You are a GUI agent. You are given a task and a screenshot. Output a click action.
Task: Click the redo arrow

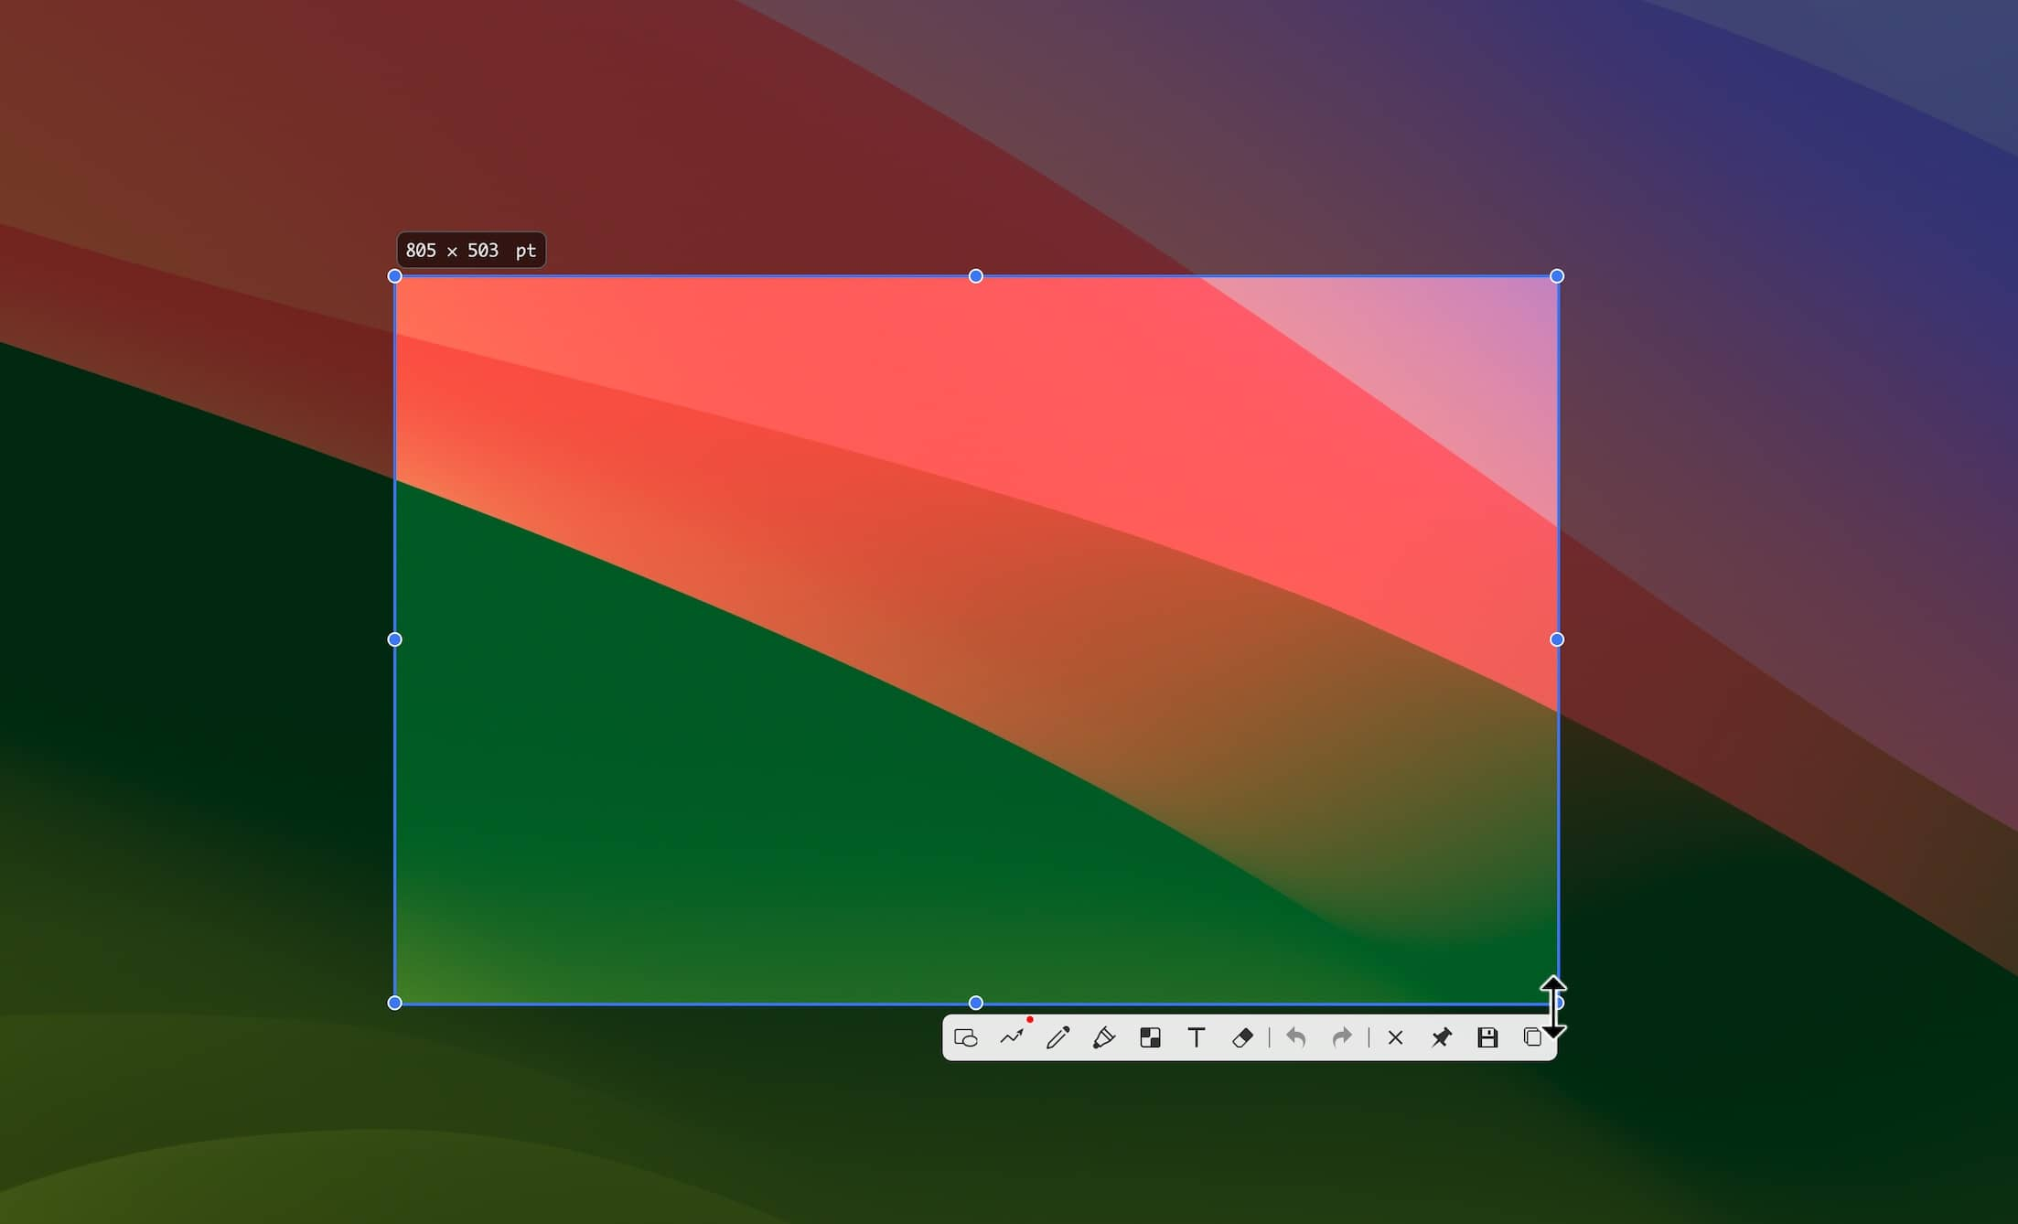click(1342, 1037)
